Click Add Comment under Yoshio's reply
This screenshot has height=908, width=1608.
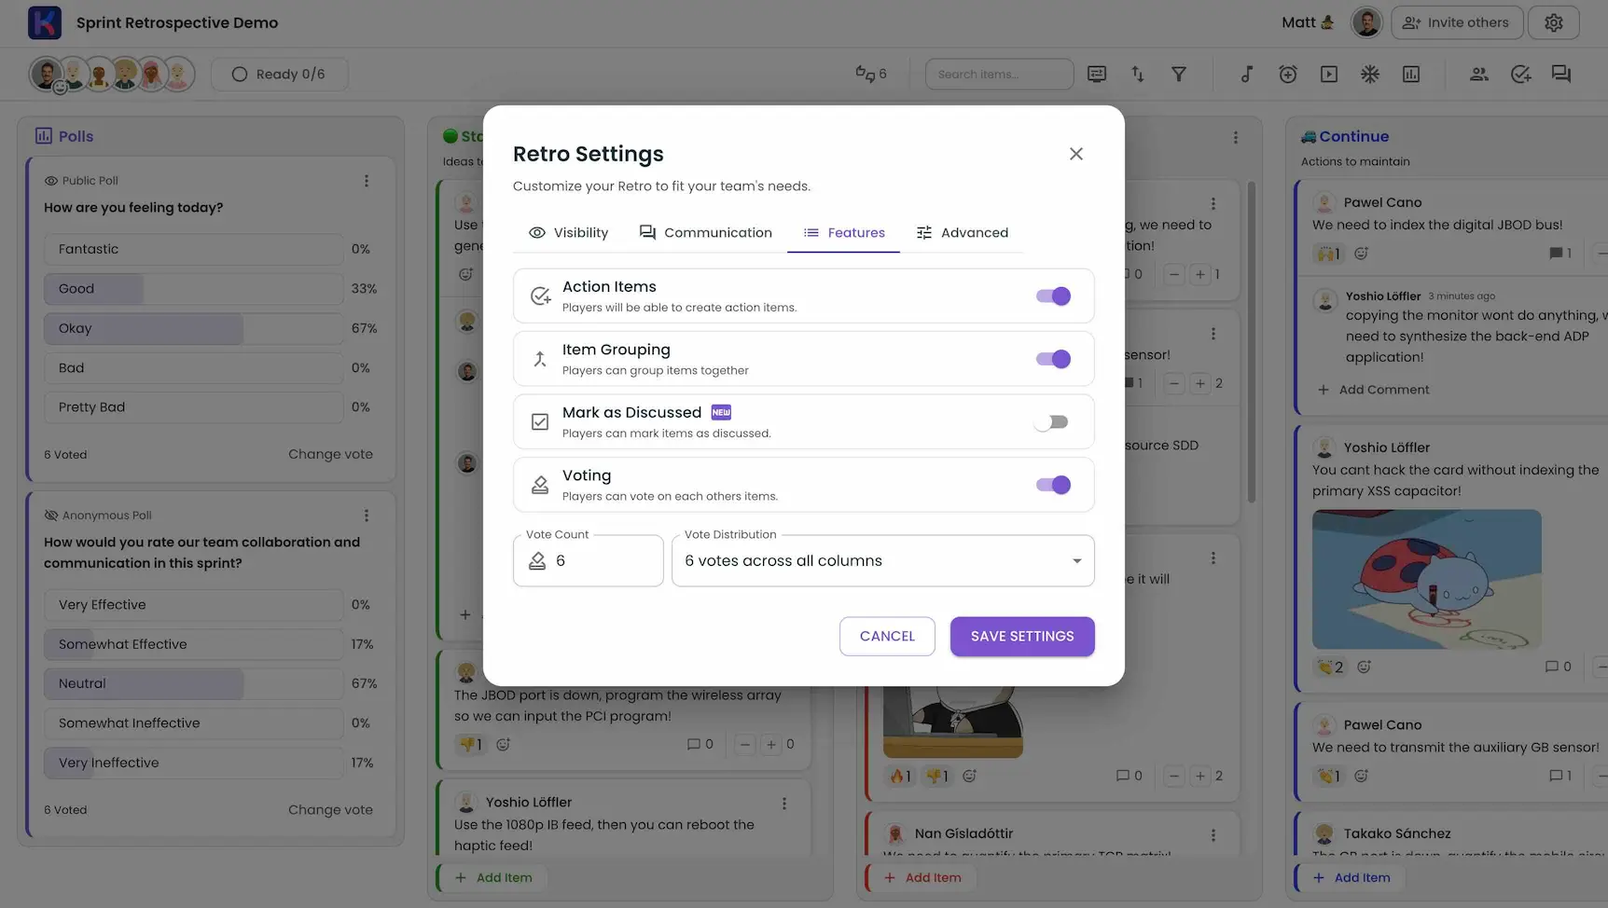(1373, 390)
